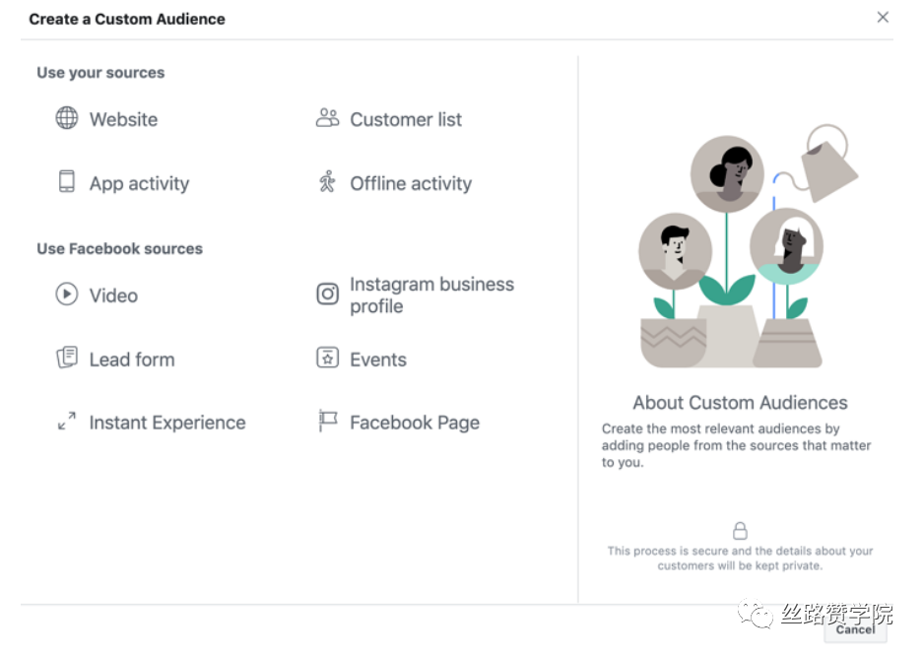Choose the Events source option
The height and width of the screenshot is (655, 923).
click(x=378, y=360)
